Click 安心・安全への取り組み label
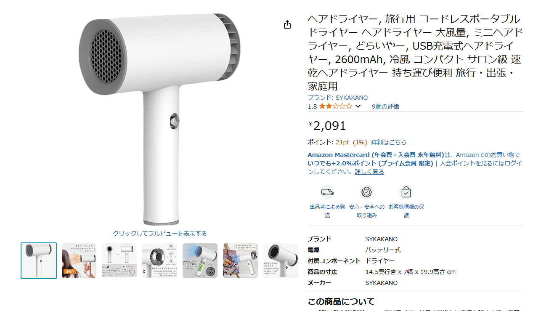 click(367, 211)
